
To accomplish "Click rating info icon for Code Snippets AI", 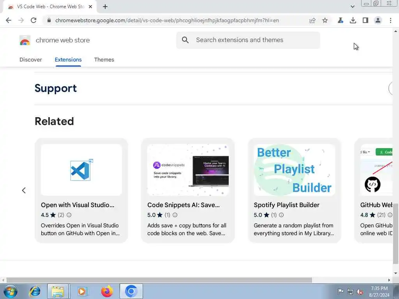I will coord(175,215).
